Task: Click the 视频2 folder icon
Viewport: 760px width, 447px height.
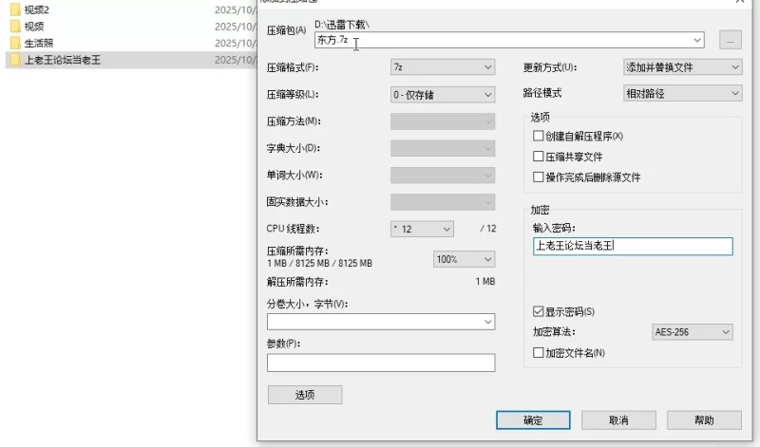Action: tap(15, 9)
